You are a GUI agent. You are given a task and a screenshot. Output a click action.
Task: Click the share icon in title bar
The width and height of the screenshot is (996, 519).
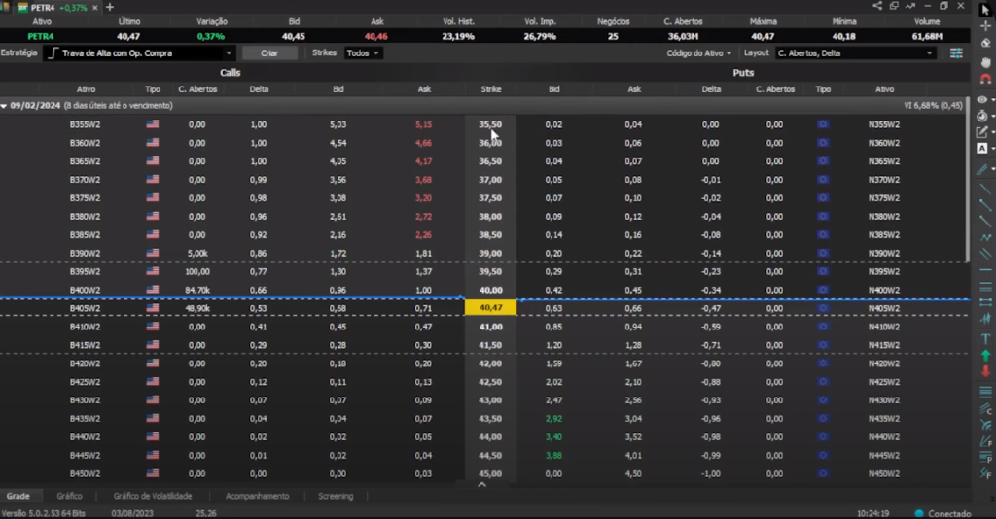[877, 6]
